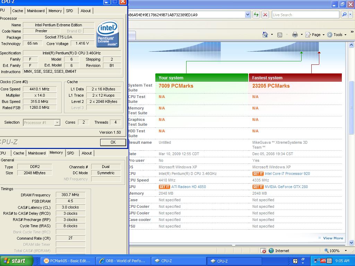Click the OK button in CPU-Z
355x266 pixels.
113,142
